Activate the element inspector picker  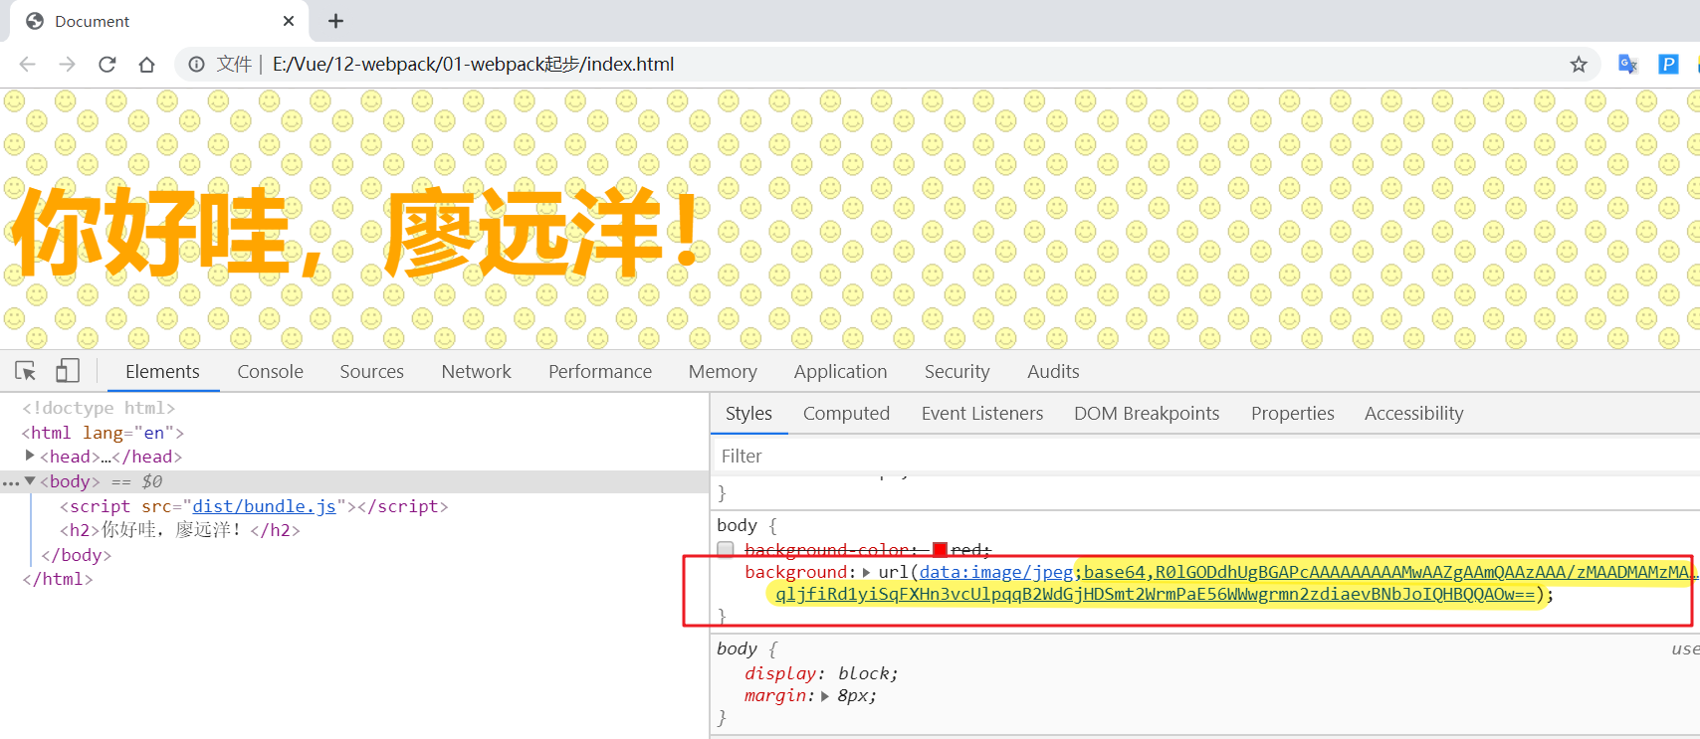pos(26,371)
